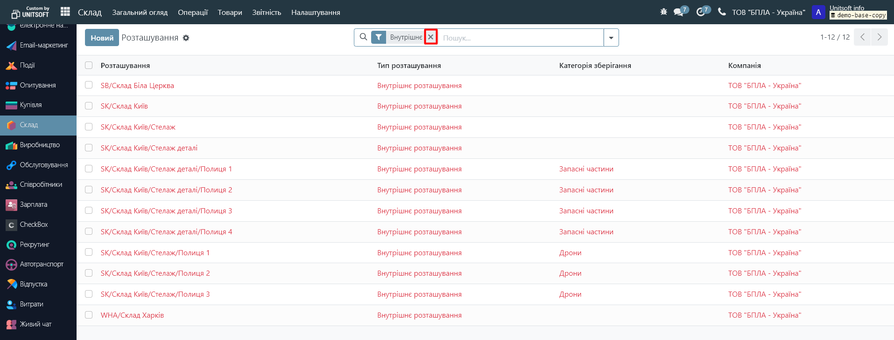The width and height of the screenshot is (894, 340).
Task: Open Обслуговування app in sidebar
Action: point(38,165)
